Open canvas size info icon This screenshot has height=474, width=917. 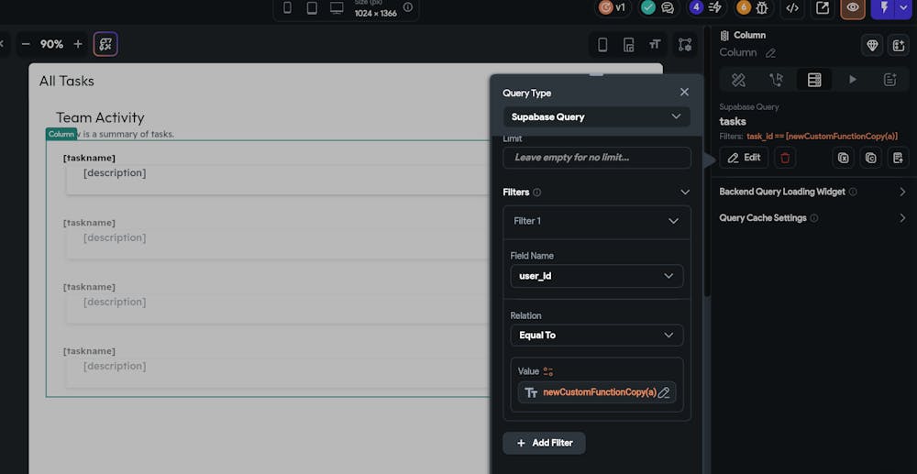pos(408,7)
